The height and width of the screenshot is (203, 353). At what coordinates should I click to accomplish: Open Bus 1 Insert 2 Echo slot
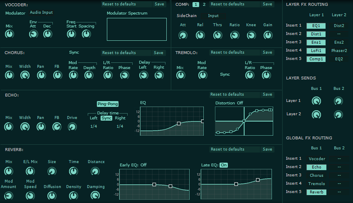click(316, 167)
